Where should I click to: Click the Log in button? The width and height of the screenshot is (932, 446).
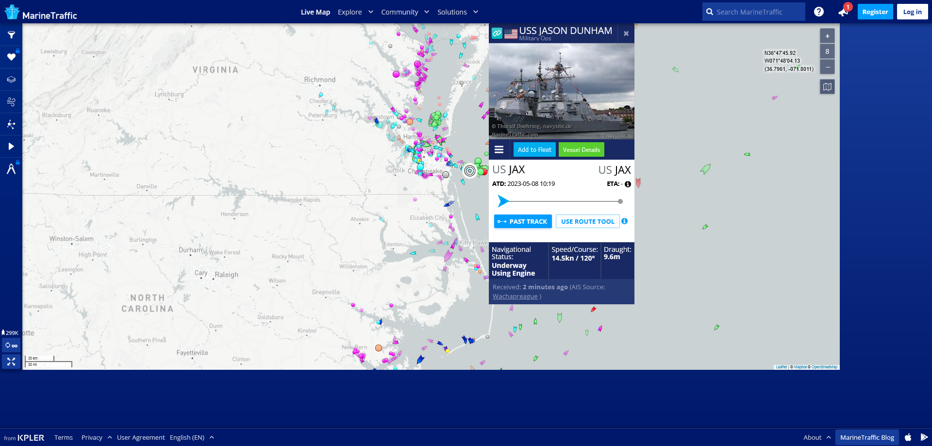pyautogui.click(x=912, y=12)
